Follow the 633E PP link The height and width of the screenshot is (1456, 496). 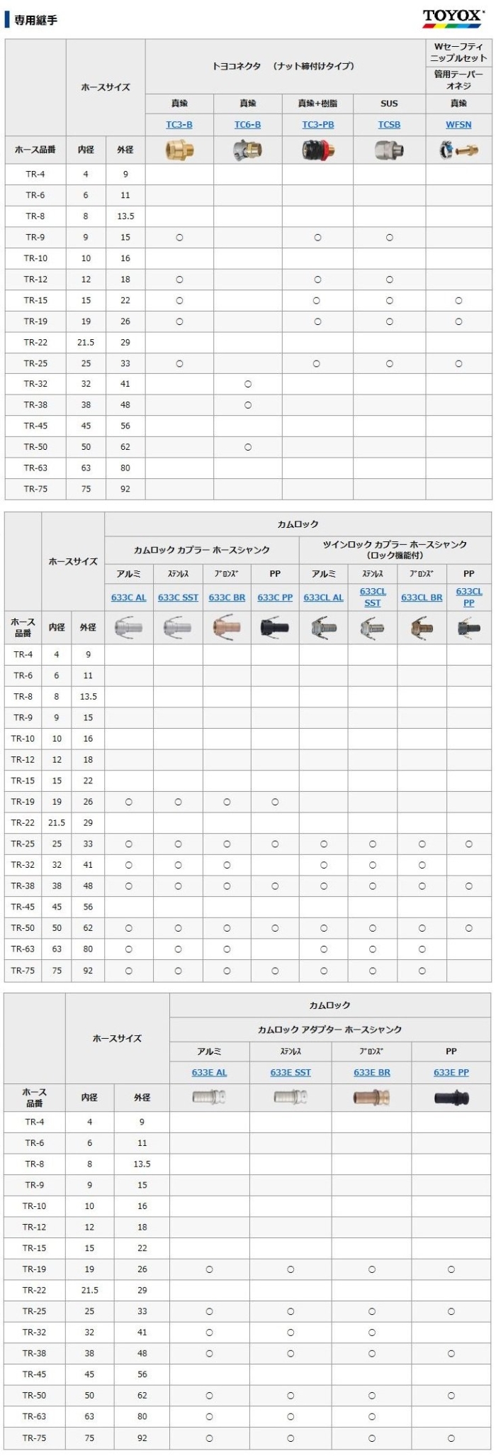click(x=451, y=1072)
